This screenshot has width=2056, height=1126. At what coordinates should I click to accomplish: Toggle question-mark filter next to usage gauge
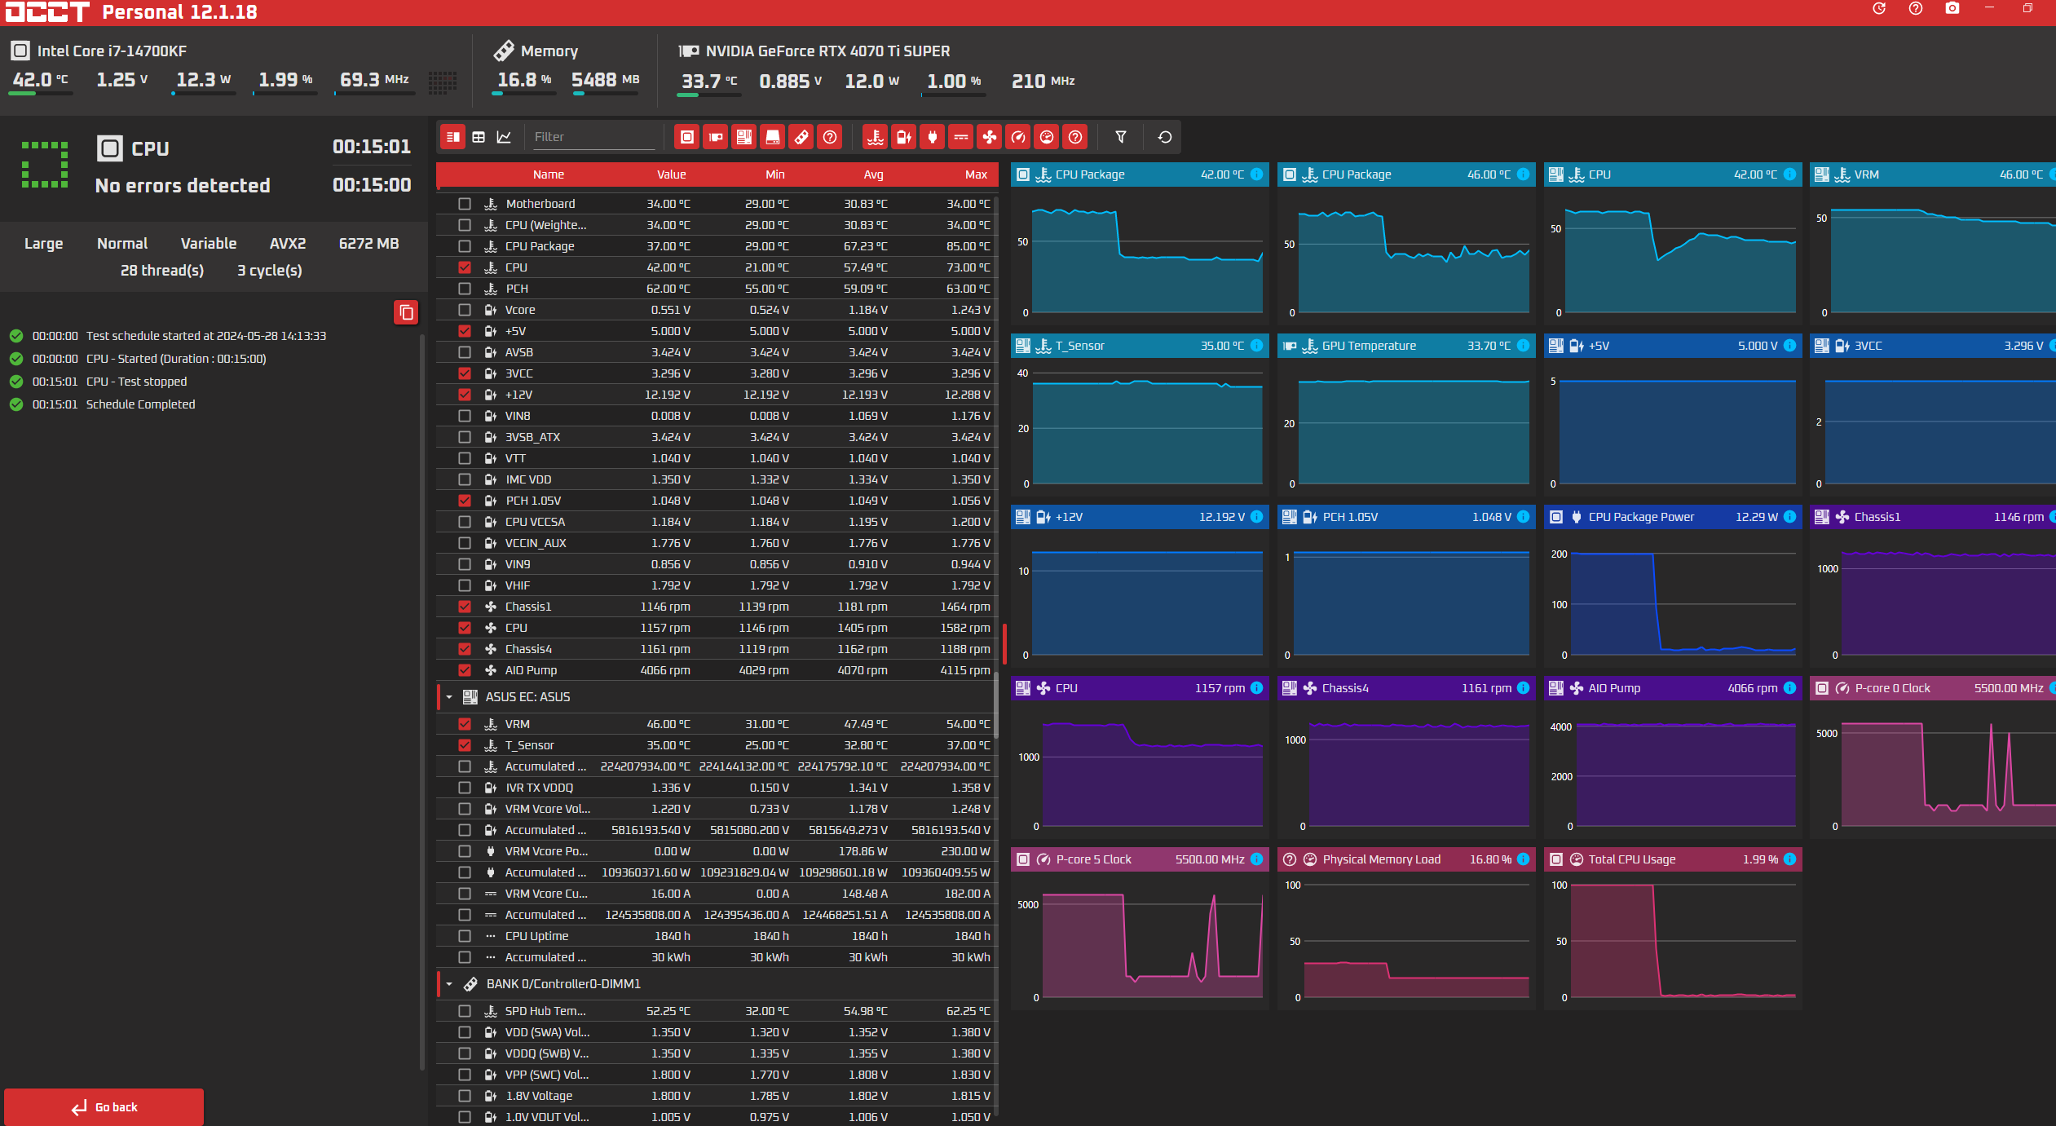1075,137
